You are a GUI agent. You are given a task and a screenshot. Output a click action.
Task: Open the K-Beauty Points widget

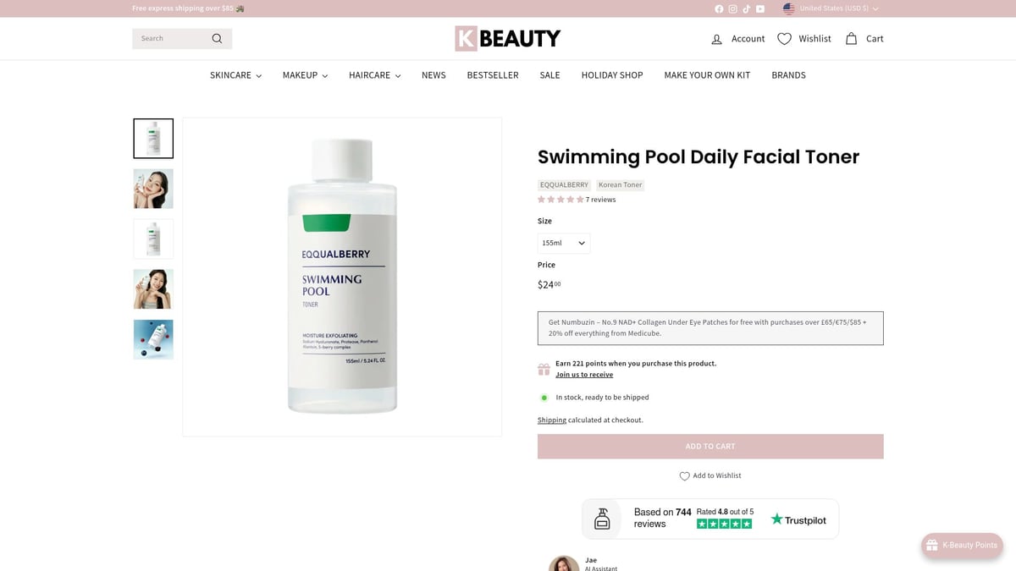tap(962, 545)
